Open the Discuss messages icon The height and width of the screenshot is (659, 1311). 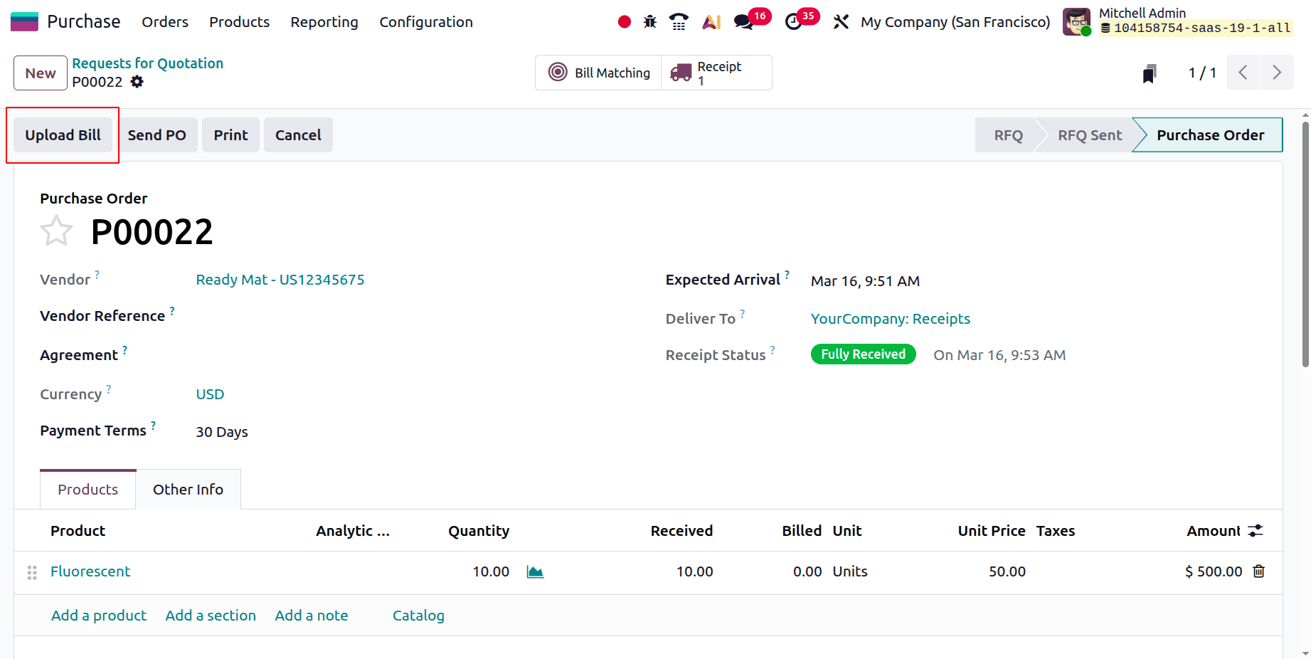(x=743, y=21)
